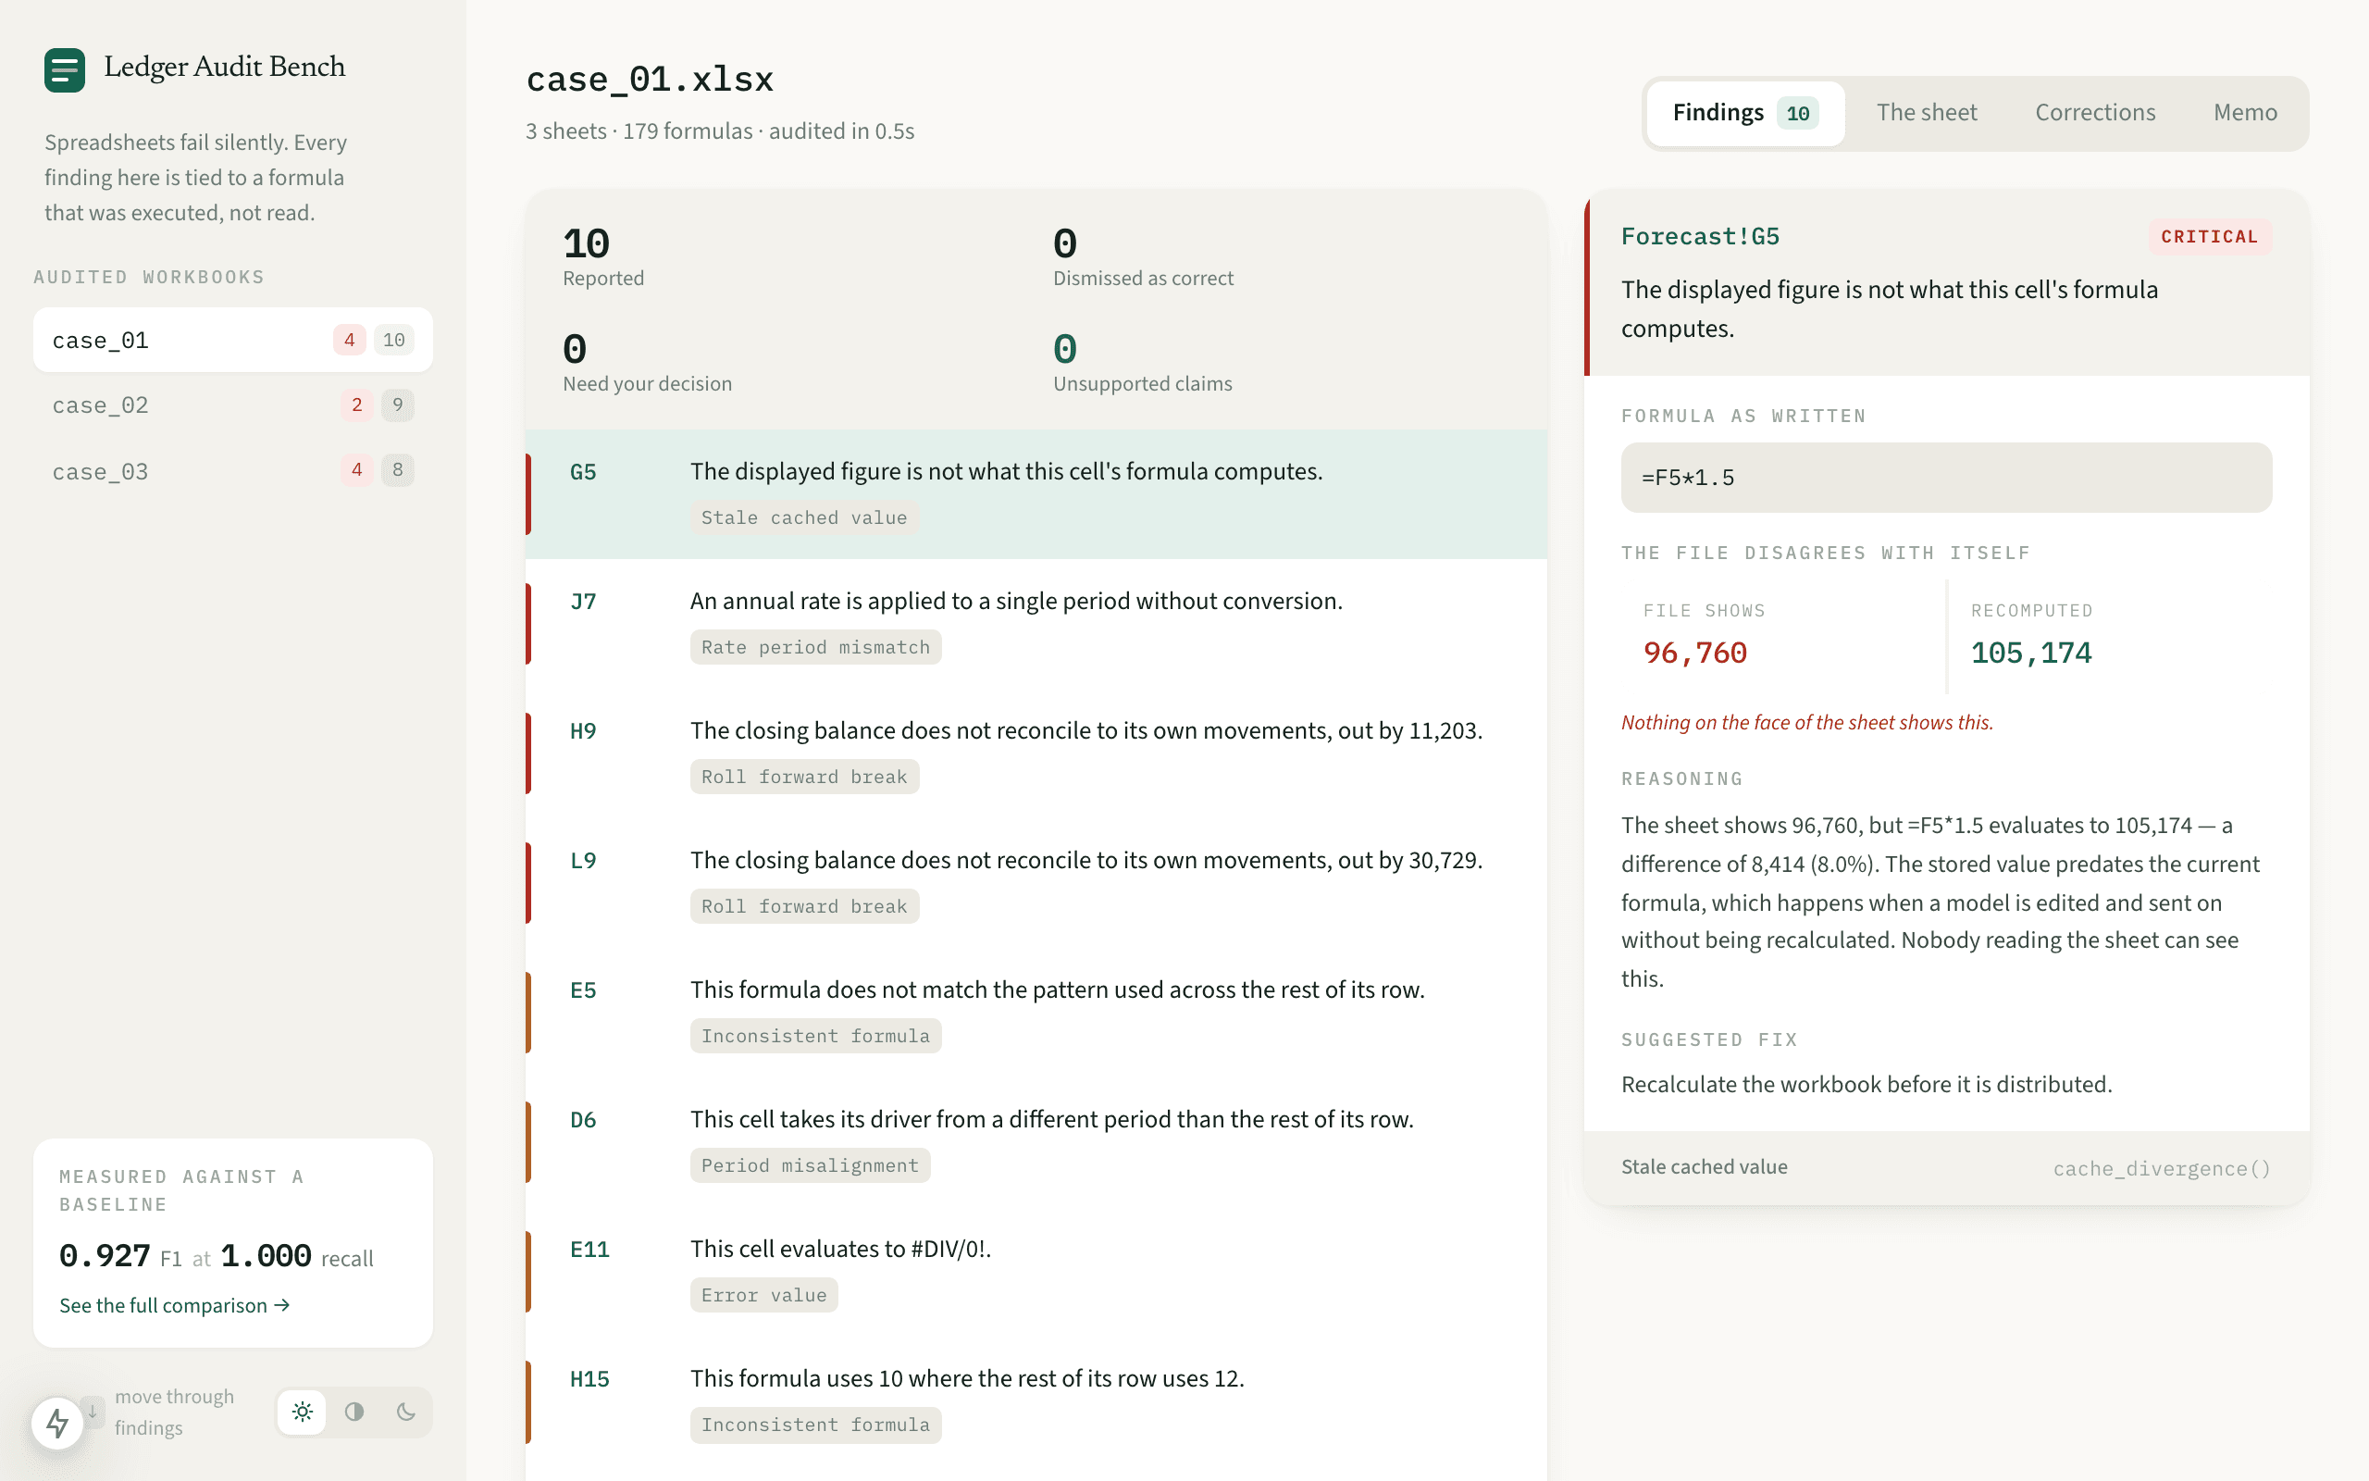Click the formula box =F5*1.5
Image resolution: width=2369 pixels, height=1481 pixels.
[x=1945, y=478]
